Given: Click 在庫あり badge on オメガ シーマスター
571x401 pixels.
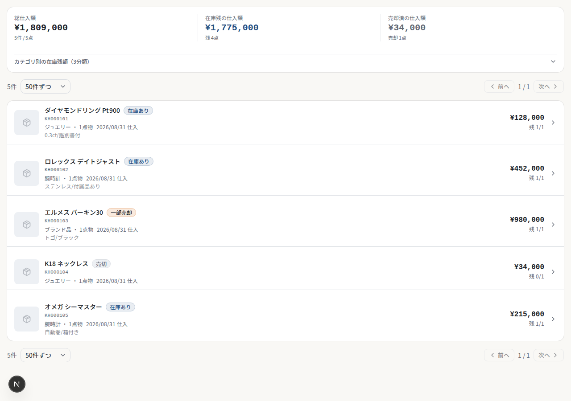Looking at the screenshot, I should [x=120, y=307].
